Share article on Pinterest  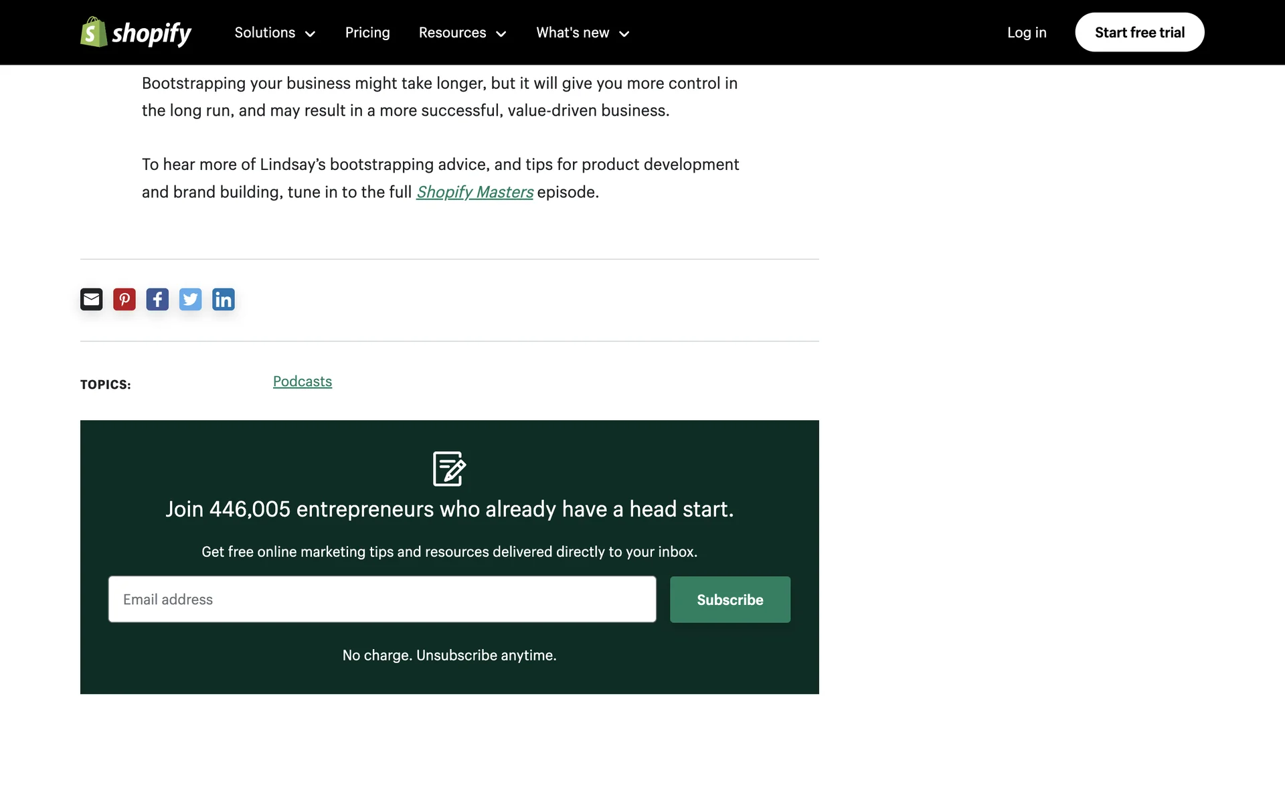pos(124,299)
